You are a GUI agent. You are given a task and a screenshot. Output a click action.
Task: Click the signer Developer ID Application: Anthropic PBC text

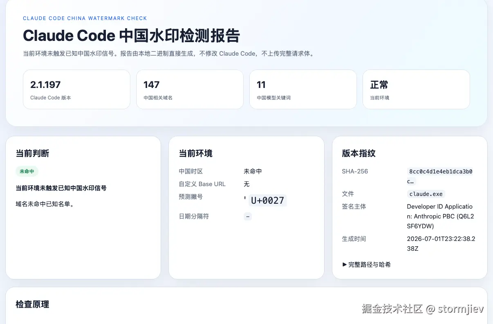click(x=441, y=216)
